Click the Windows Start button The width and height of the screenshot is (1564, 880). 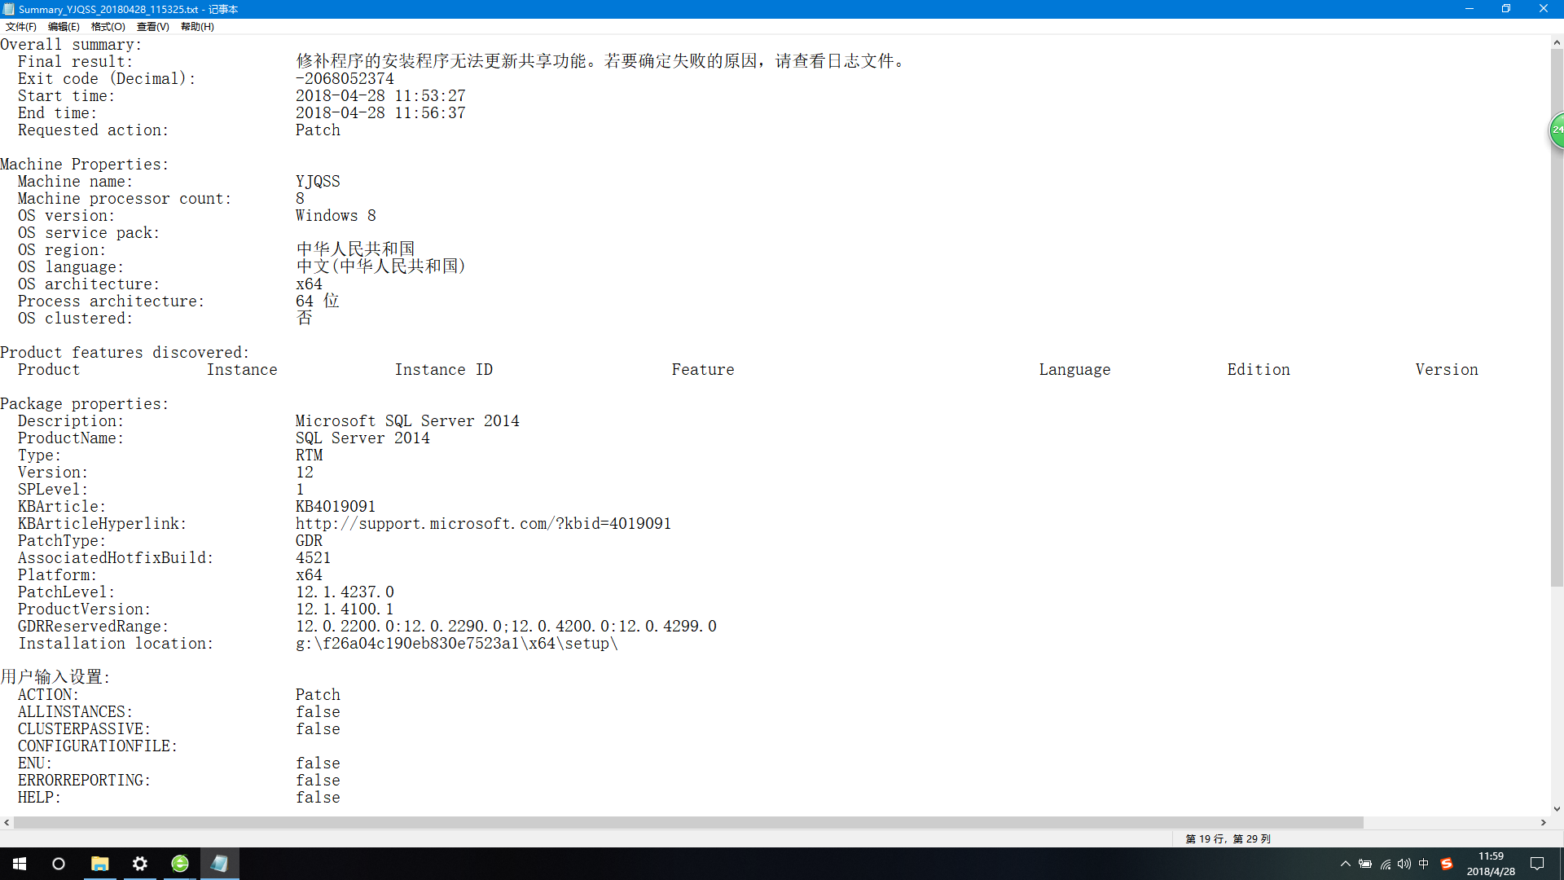tap(20, 864)
